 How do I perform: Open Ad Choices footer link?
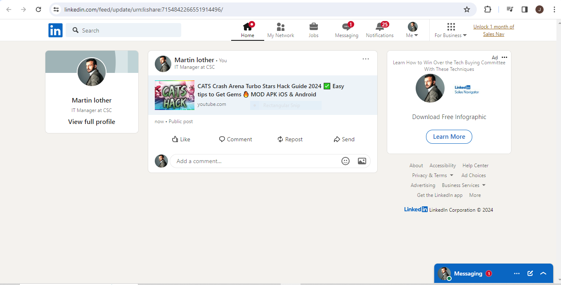pyautogui.click(x=473, y=175)
